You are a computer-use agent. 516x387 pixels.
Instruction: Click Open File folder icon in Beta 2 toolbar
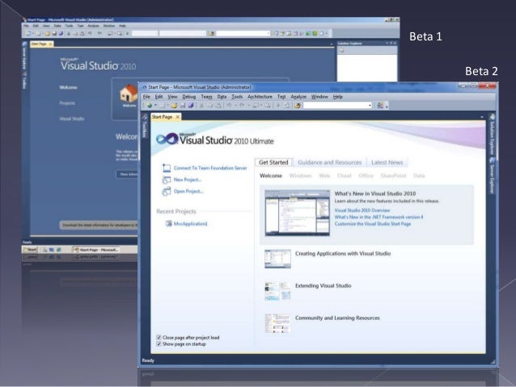(174, 106)
